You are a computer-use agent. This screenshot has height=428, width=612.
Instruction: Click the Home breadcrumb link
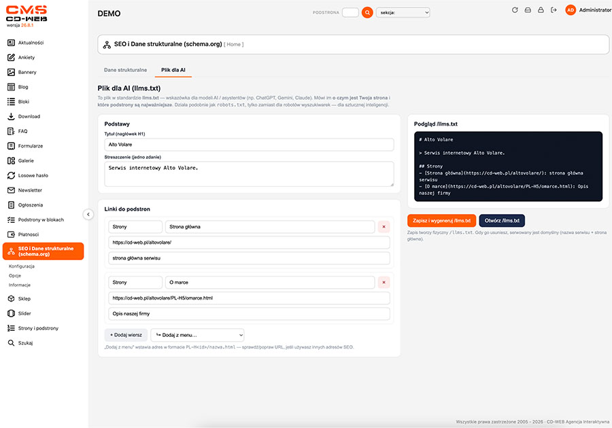[233, 44]
